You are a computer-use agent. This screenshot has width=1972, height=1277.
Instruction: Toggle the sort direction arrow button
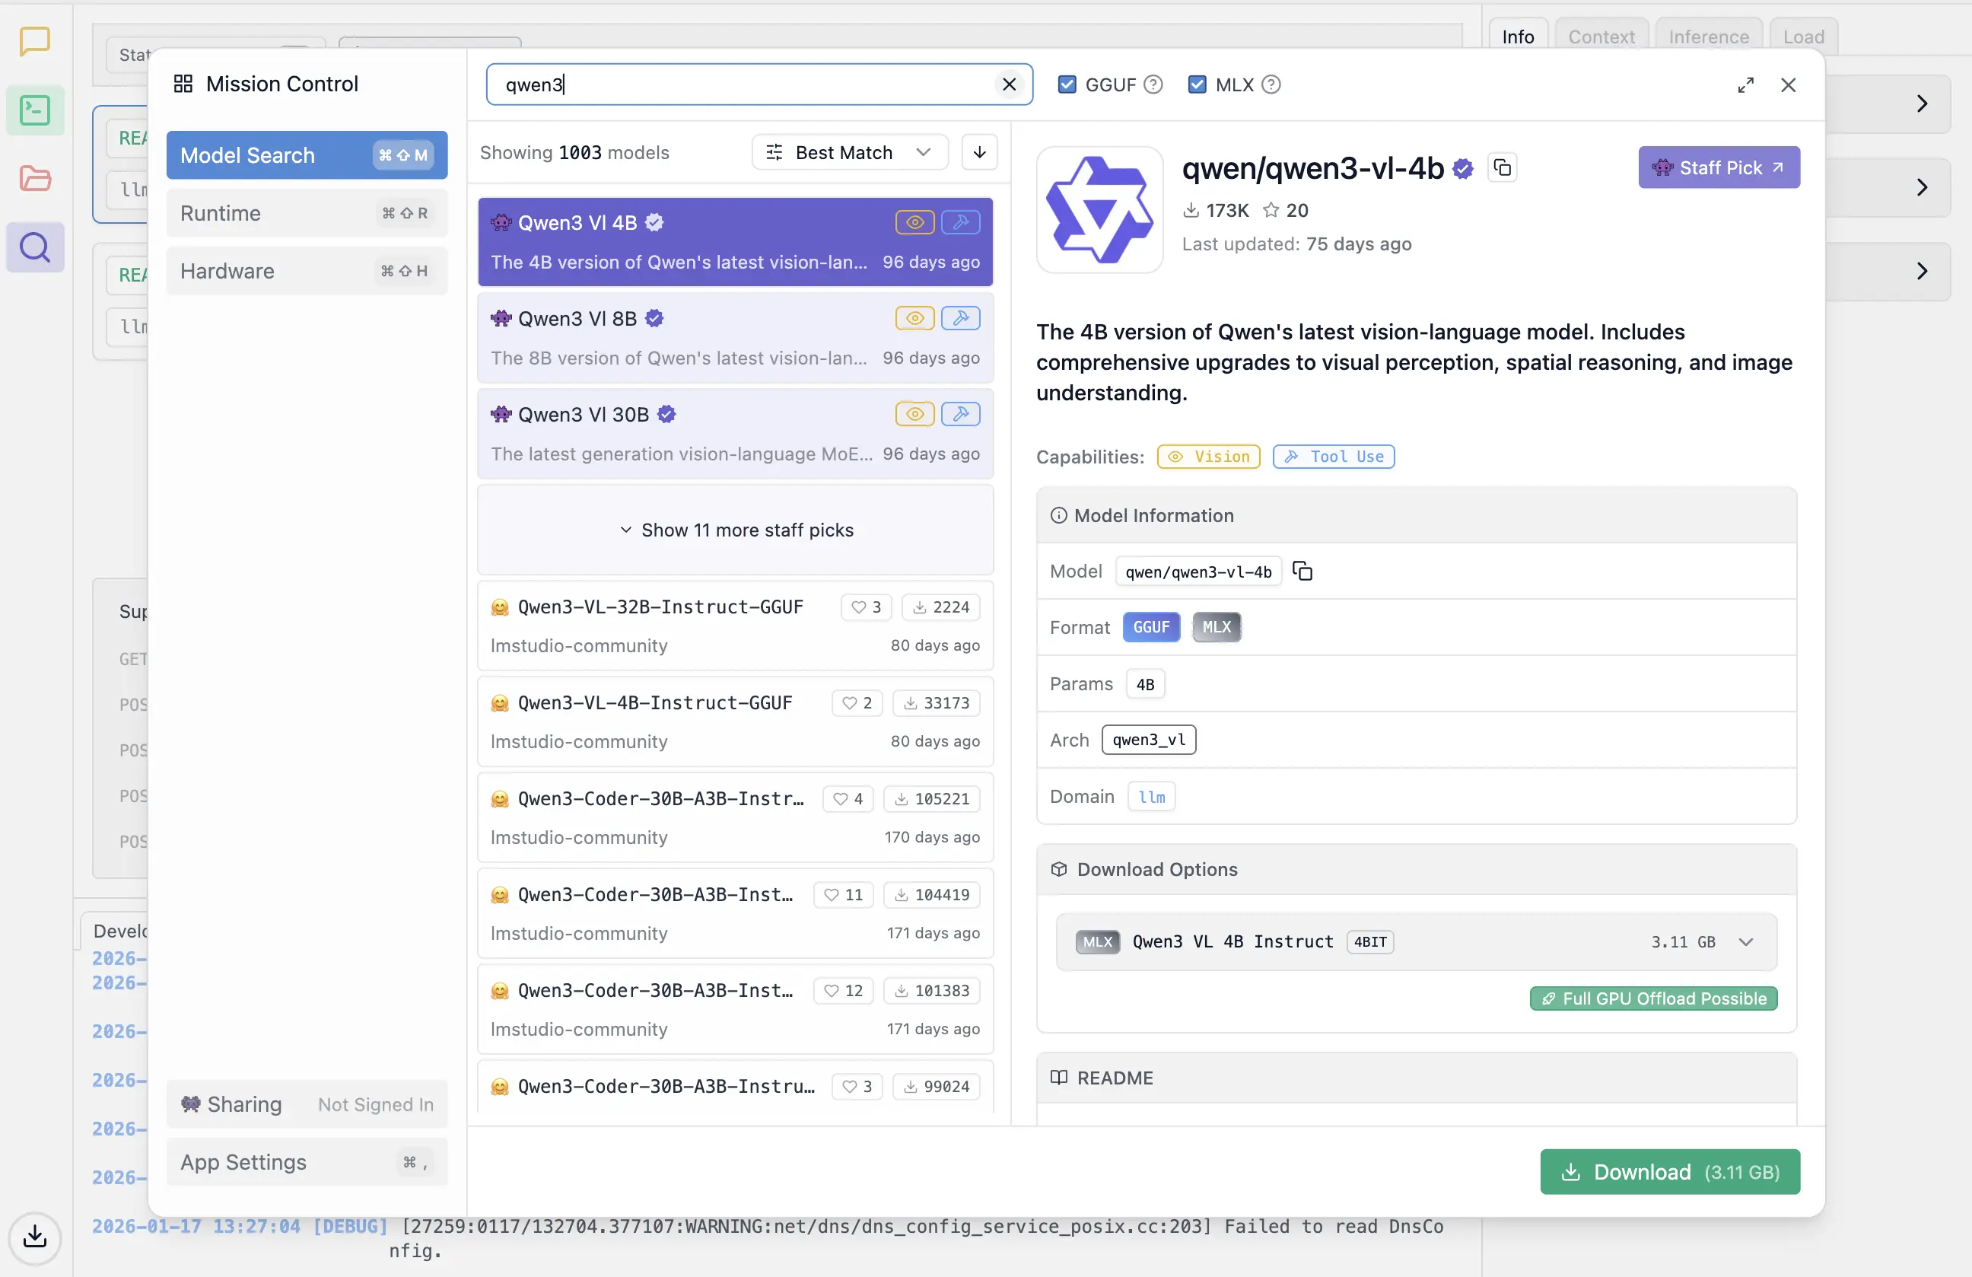tap(979, 152)
